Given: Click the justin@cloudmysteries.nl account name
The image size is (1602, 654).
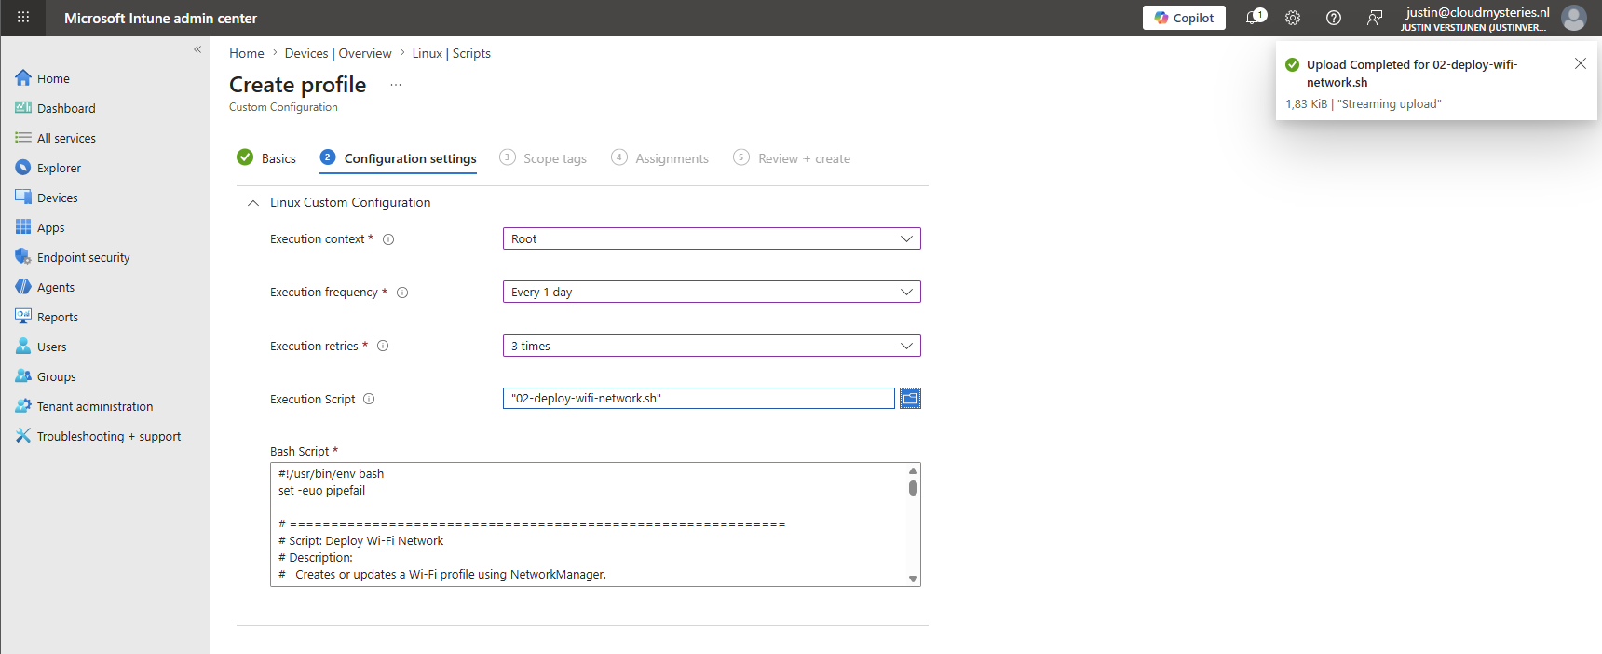Looking at the screenshot, I should (1477, 12).
